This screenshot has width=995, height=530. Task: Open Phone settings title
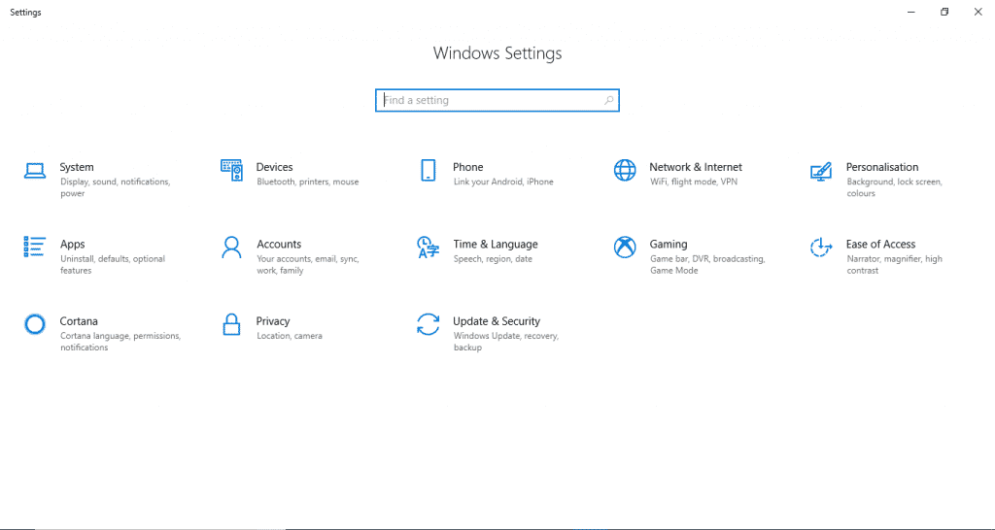click(467, 167)
